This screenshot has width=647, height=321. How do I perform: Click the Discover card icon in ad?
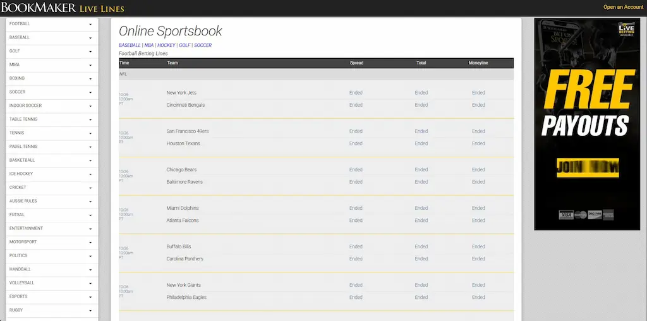coord(595,215)
